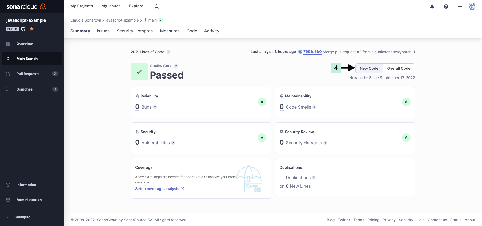The width and height of the screenshot is (482, 226).
Task: Click the commit author avatar near 7991e6b0
Action: [x=300, y=52]
